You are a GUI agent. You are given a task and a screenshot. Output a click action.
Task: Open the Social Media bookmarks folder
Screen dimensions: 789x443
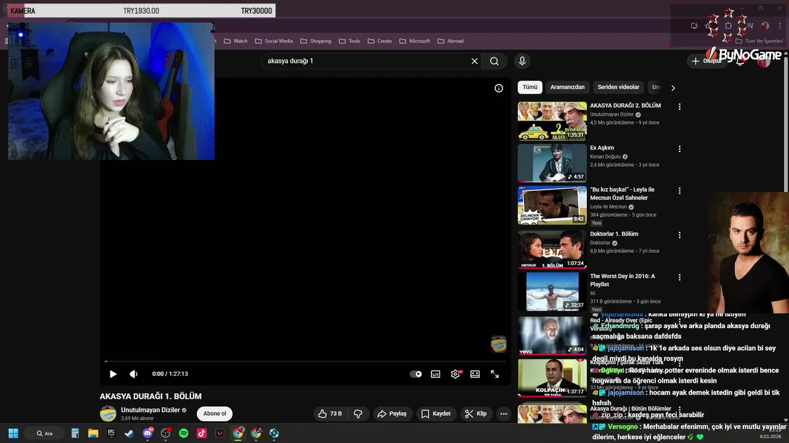coord(273,41)
